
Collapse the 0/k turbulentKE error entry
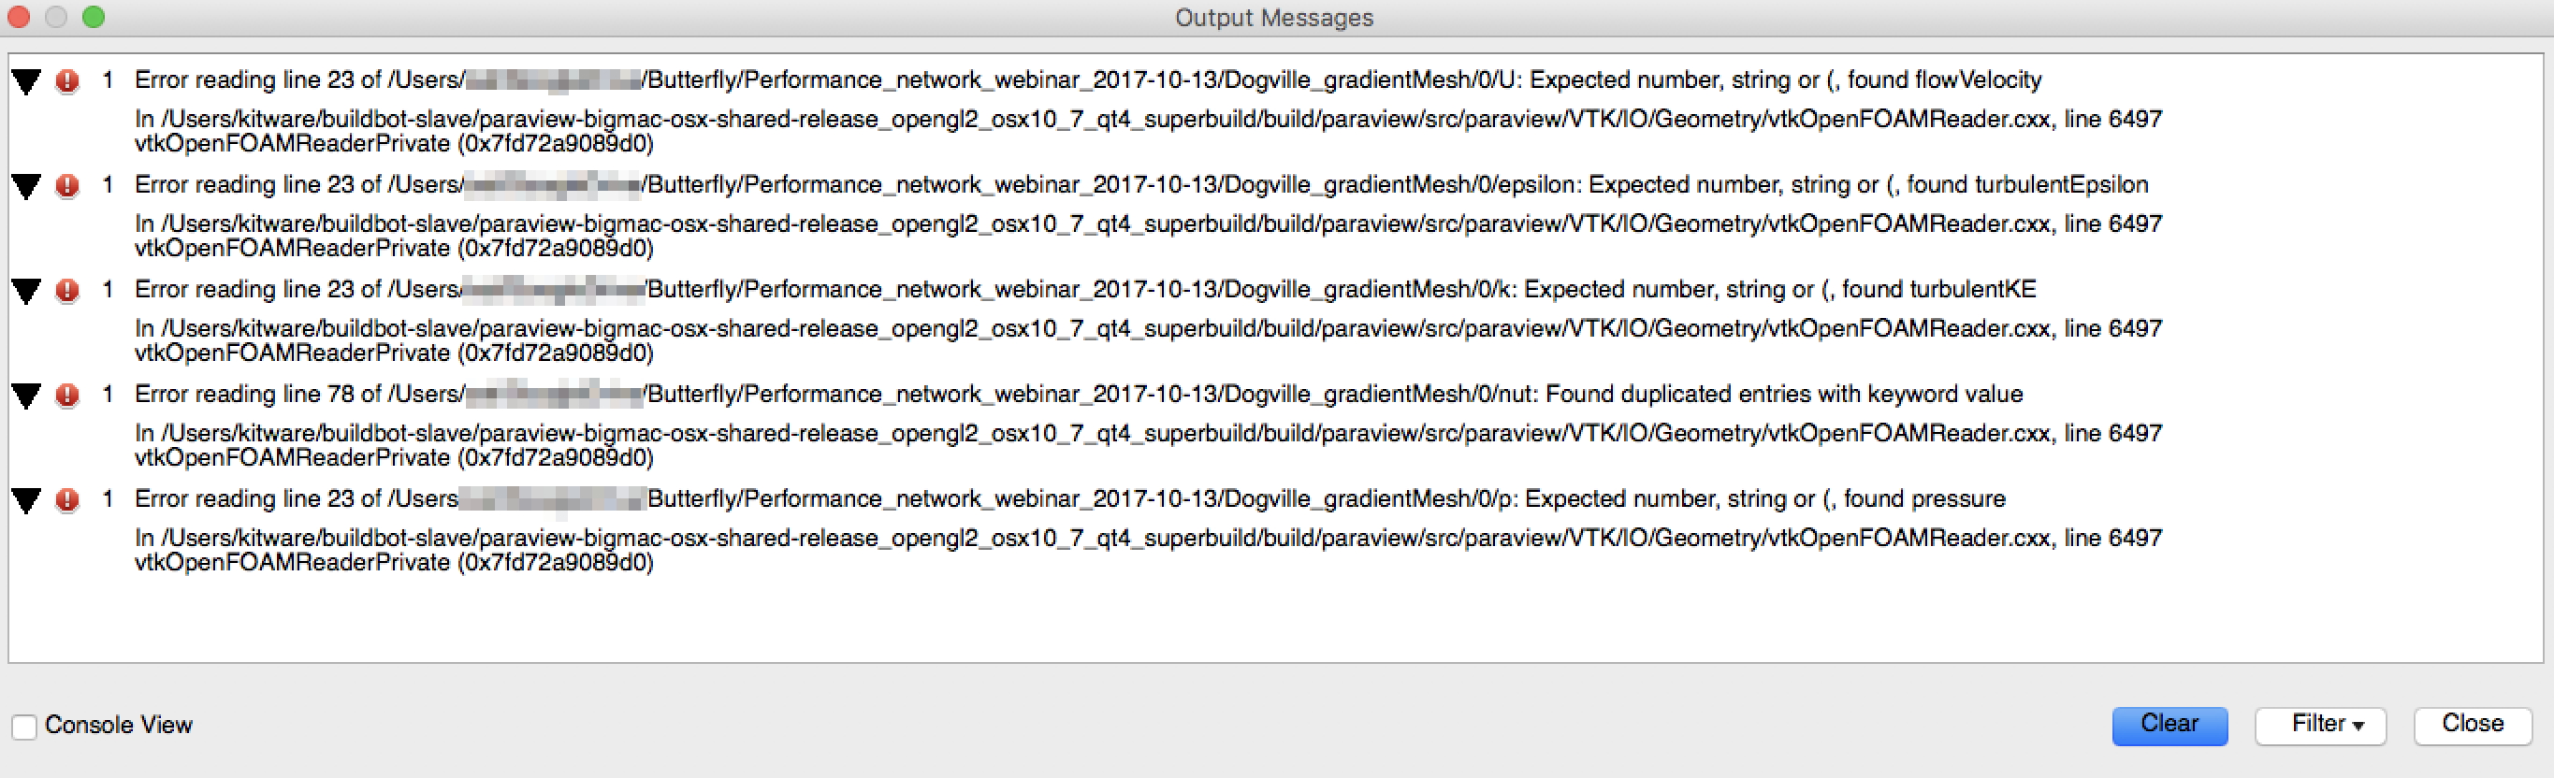tap(26, 292)
